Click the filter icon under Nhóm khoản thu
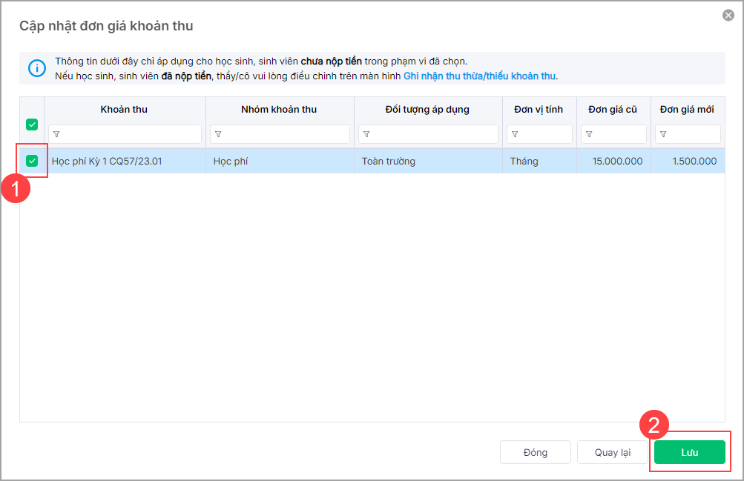744x481 pixels. pos(219,134)
